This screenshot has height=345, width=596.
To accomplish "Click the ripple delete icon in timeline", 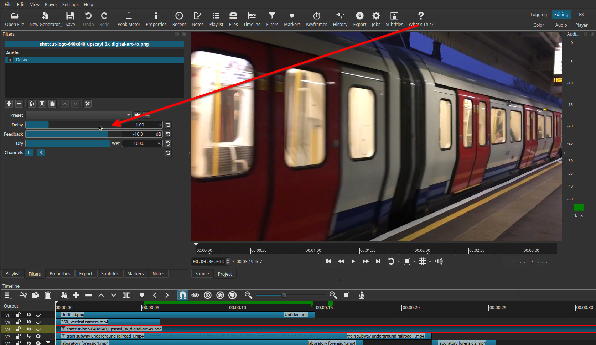I will coord(89,295).
